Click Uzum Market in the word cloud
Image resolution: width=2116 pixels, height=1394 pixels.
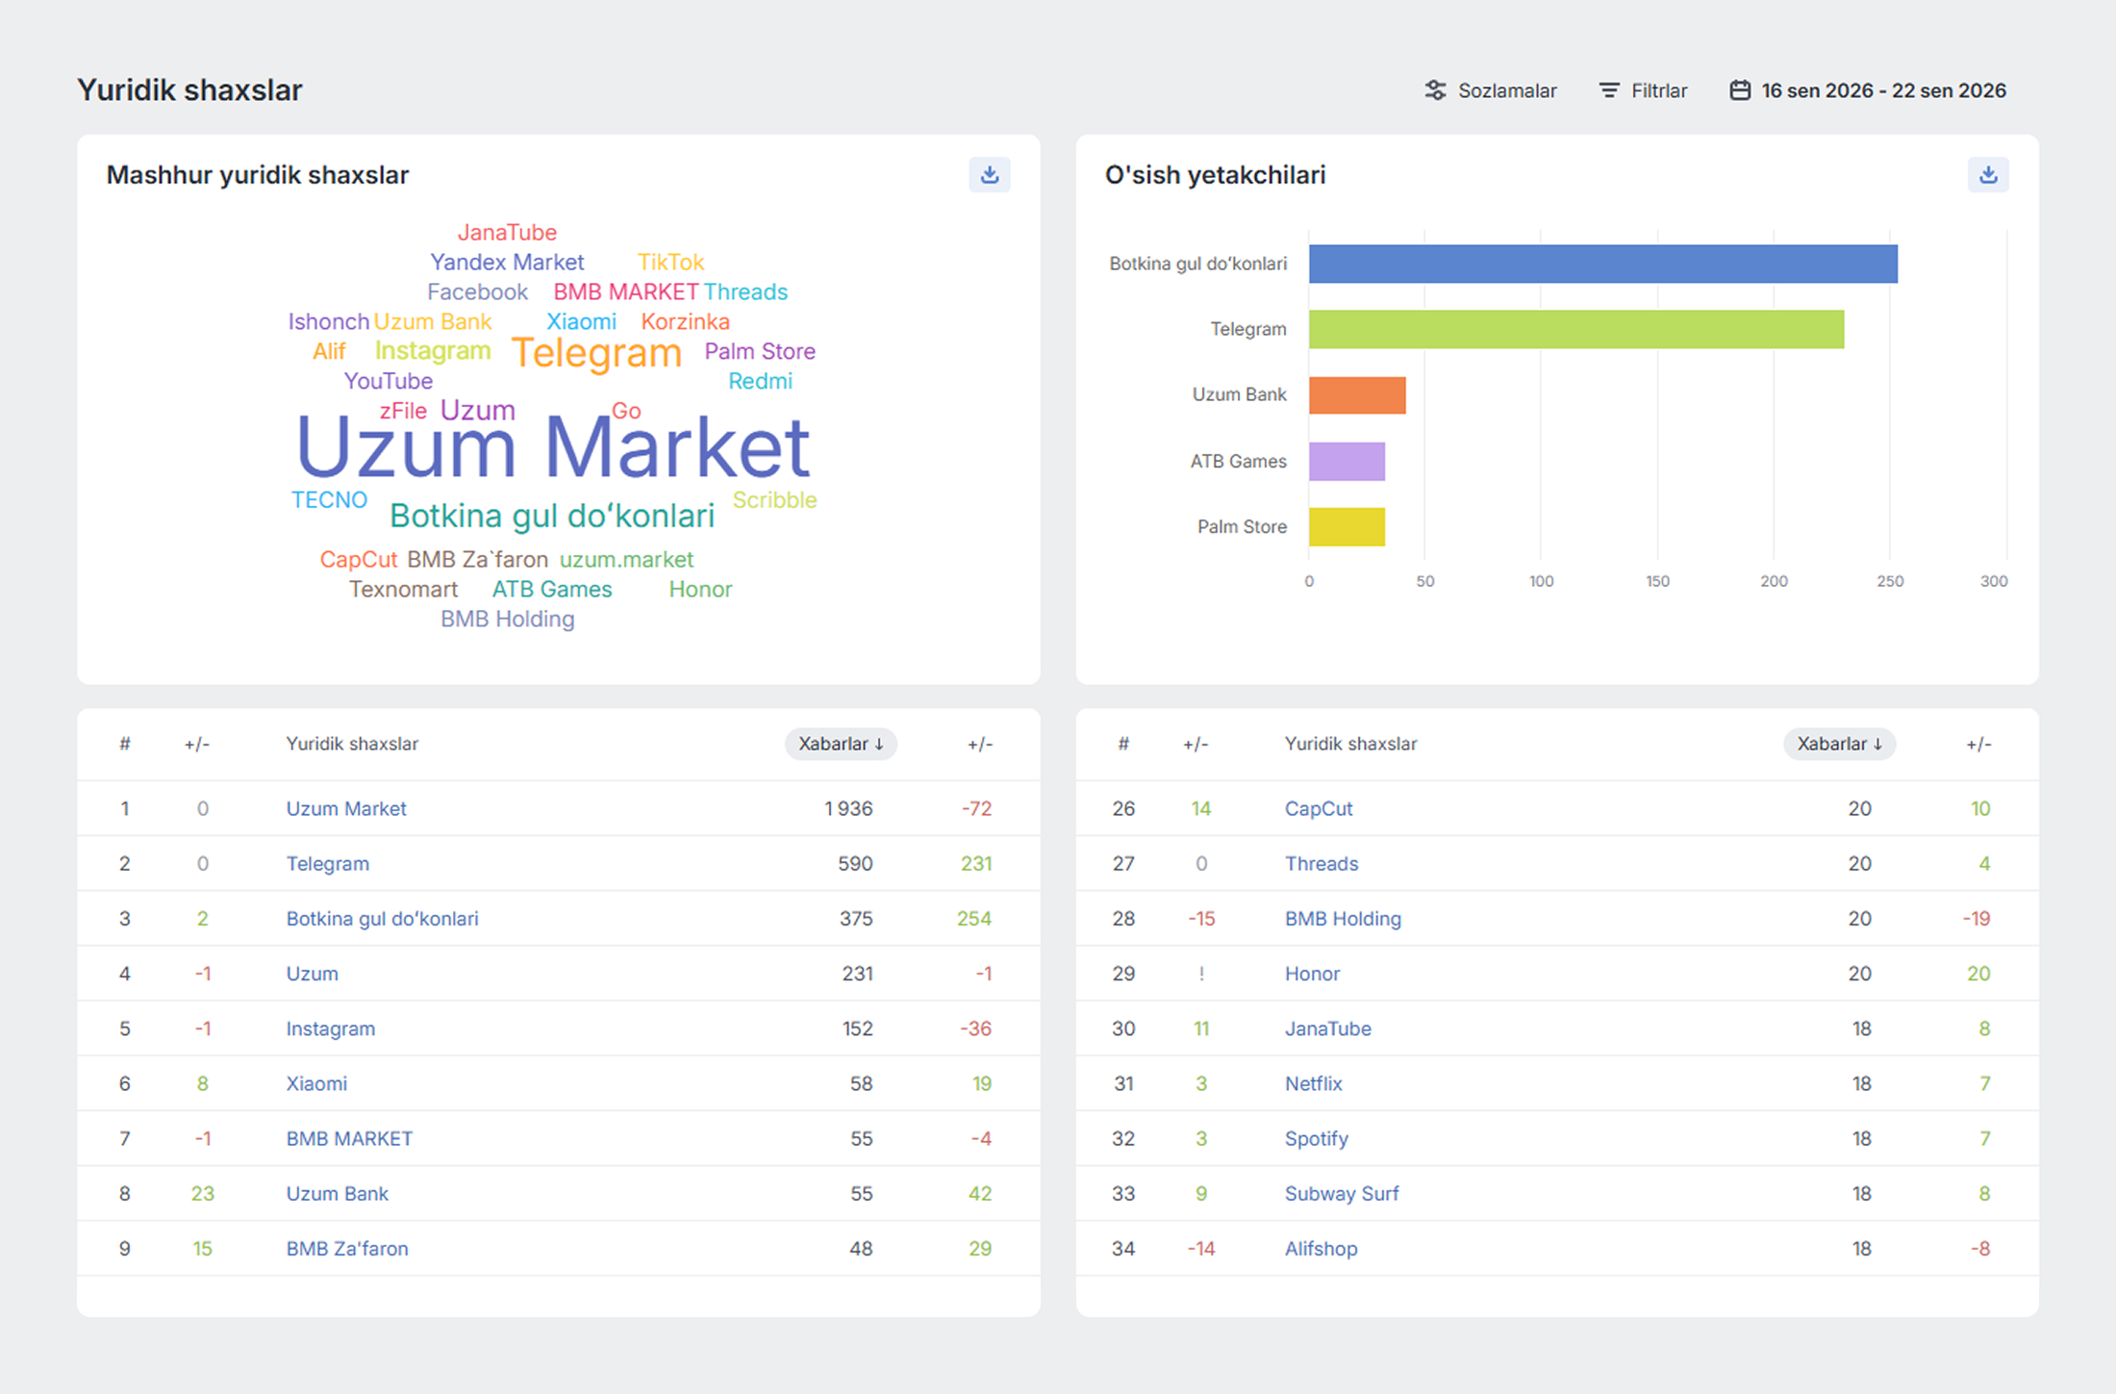(554, 446)
